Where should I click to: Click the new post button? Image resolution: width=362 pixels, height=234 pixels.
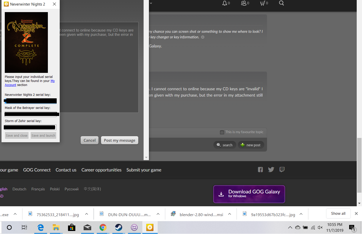(251, 145)
